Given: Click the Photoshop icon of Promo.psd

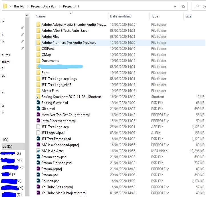Looking at the screenshot, I should [38, 175].
